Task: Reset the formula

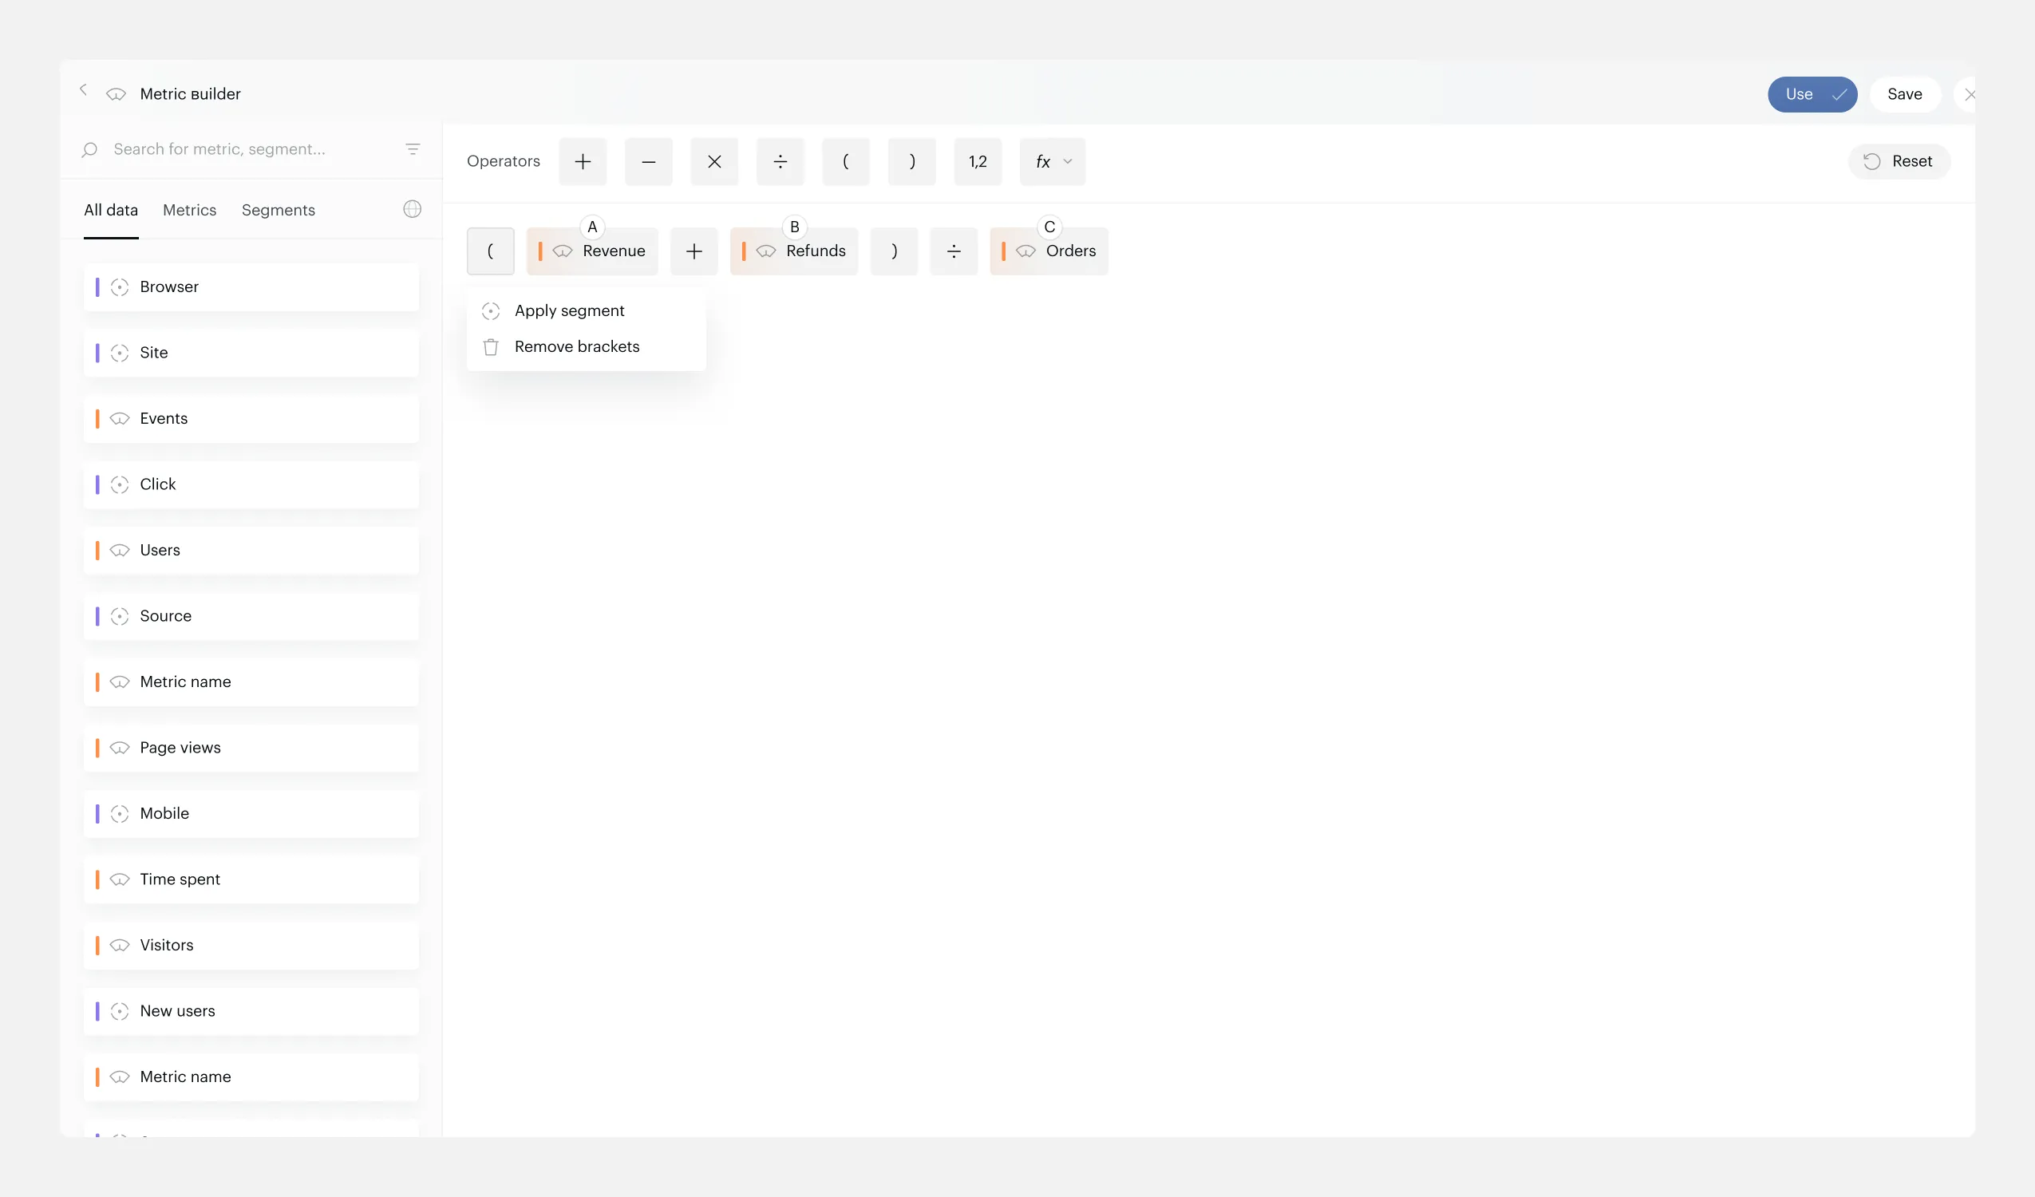Action: 1899,161
